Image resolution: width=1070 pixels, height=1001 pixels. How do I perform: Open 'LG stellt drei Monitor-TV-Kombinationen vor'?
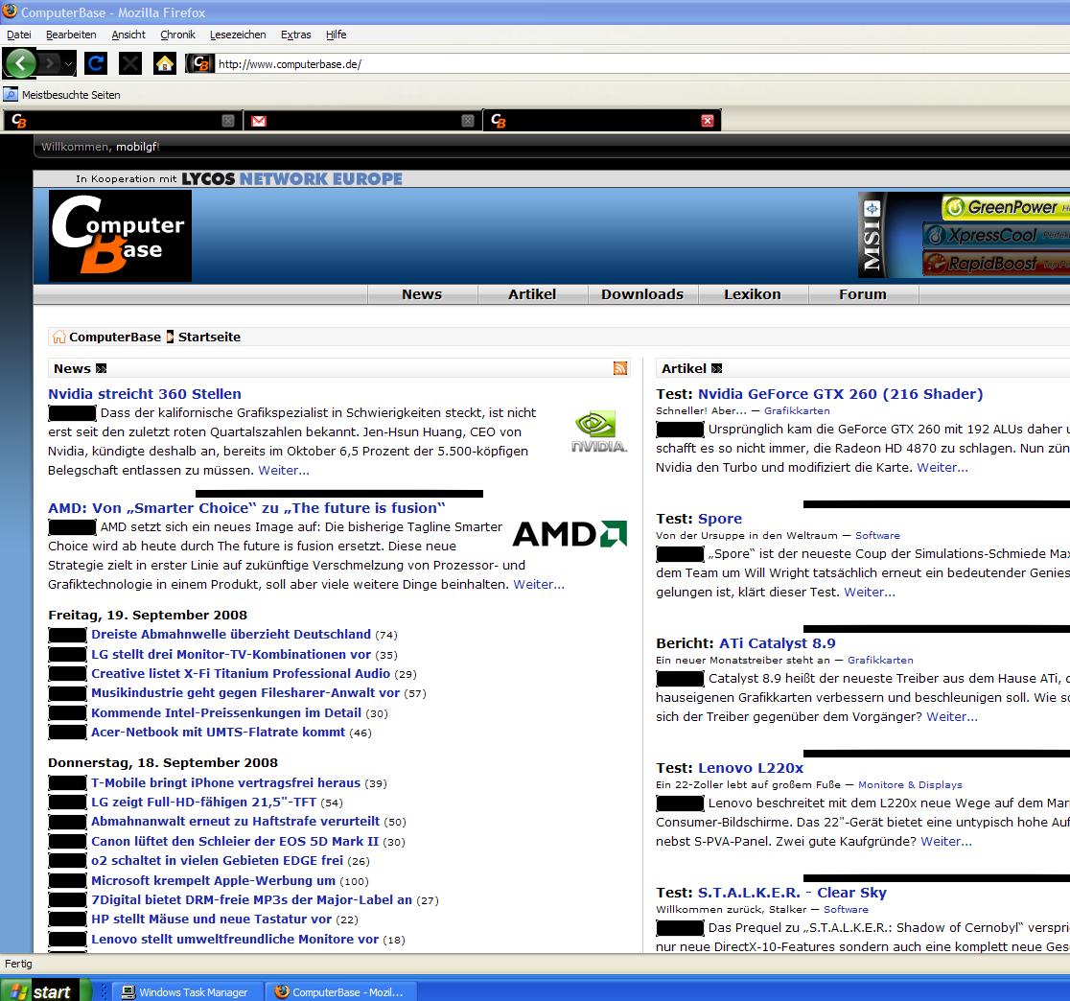(231, 654)
